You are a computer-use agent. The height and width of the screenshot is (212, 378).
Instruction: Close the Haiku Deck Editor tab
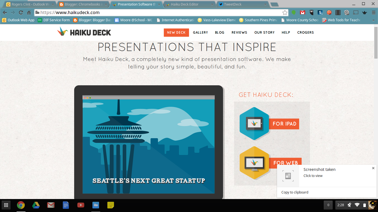coord(212,4)
